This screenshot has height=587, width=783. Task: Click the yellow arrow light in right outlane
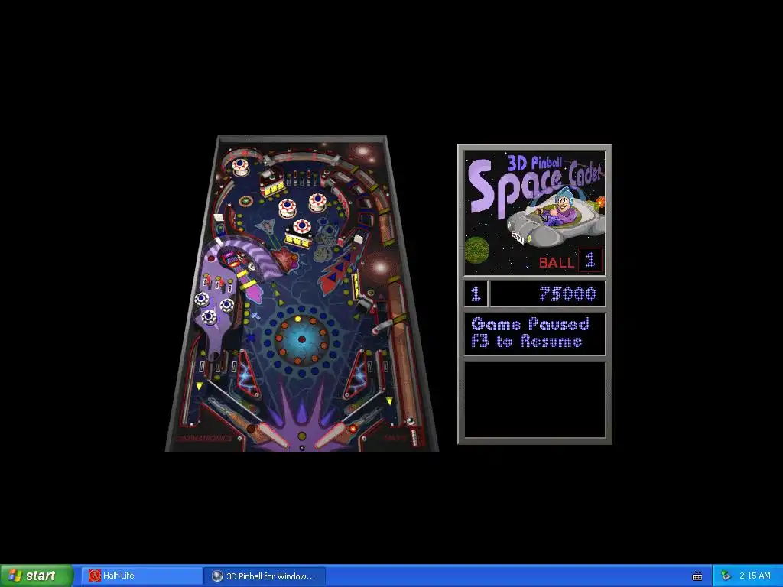point(389,401)
